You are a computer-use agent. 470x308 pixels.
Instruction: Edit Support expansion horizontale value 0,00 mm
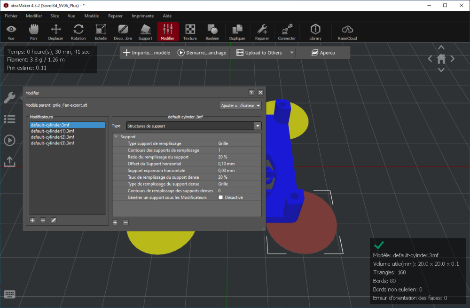239,170
